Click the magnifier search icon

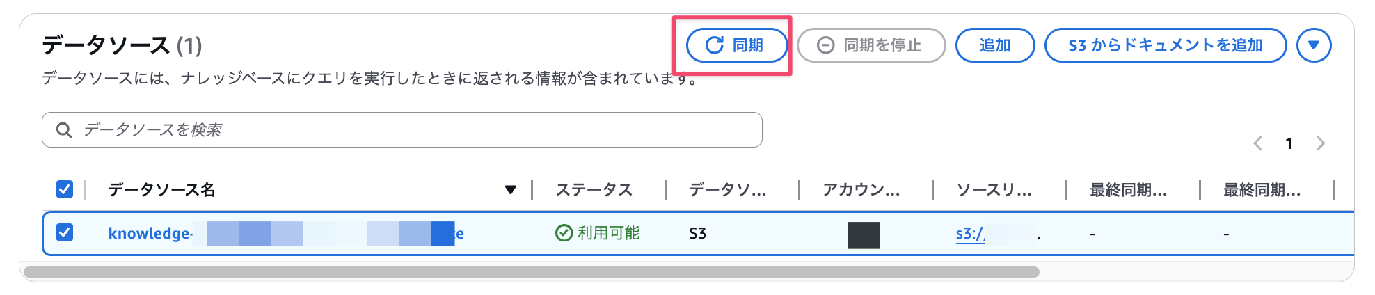(x=64, y=130)
